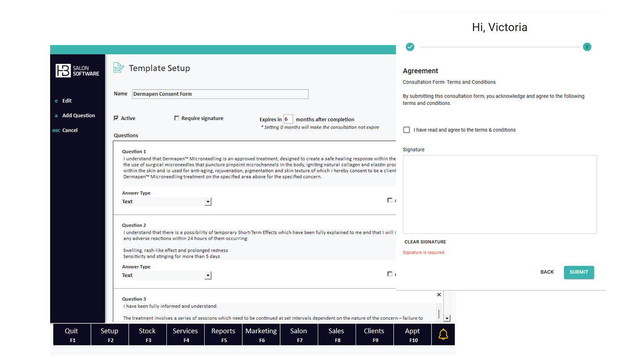Click inside the Signature drawing area
Viewport: 640px width, 360px height.
tap(499, 195)
